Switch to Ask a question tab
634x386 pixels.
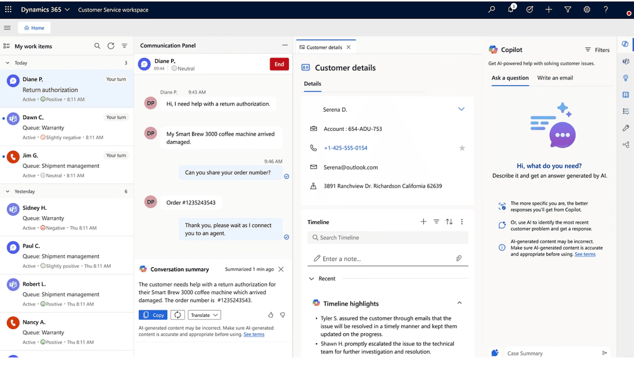click(510, 78)
